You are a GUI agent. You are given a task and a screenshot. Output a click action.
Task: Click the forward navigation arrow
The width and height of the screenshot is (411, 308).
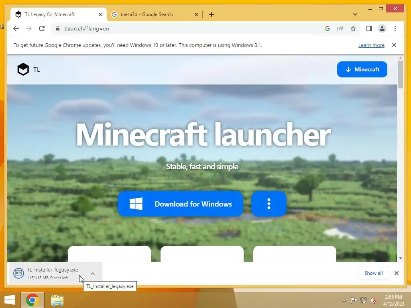tap(29, 28)
